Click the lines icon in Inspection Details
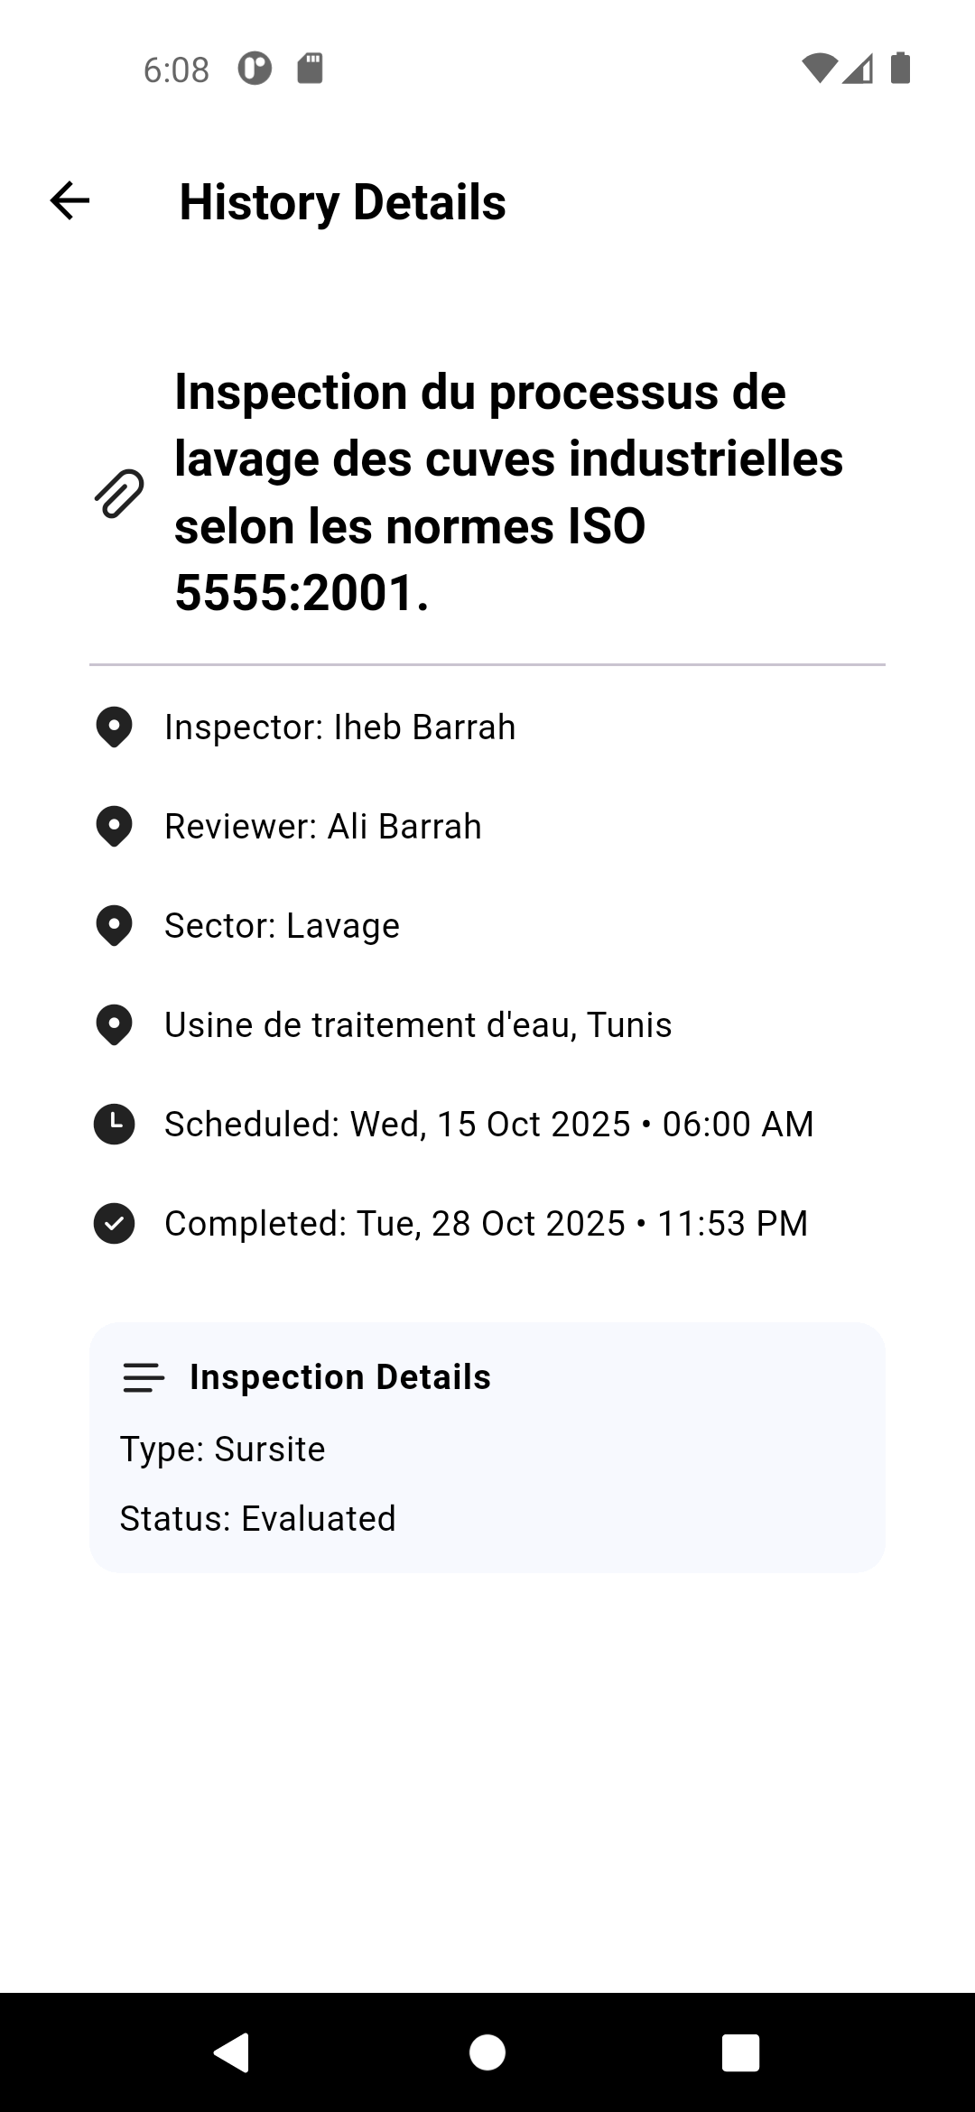This screenshot has width=975, height=2112. point(143,1377)
